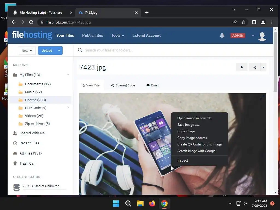Click the Trash Can bin icon
Screen dimensions: 280x210
[x=15, y=164]
